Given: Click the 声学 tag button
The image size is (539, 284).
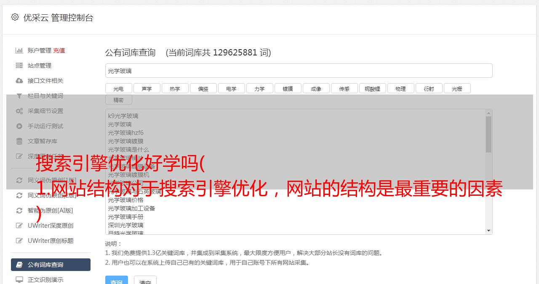Looking at the screenshot, I should [x=147, y=88].
